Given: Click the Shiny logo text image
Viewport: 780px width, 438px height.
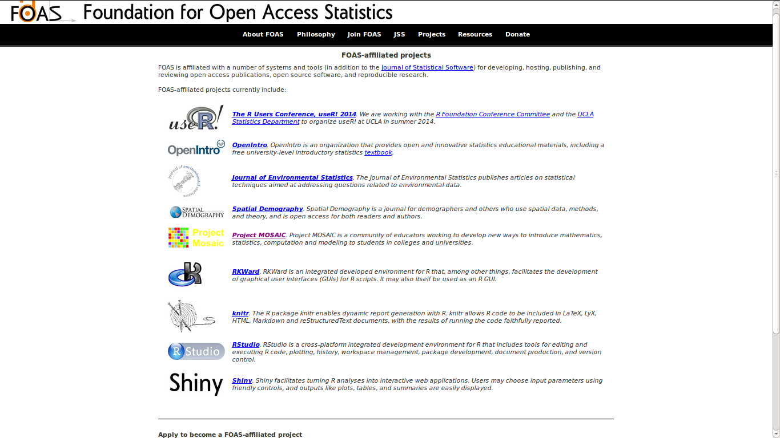Looking at the screenshot, I should (196, 383).
